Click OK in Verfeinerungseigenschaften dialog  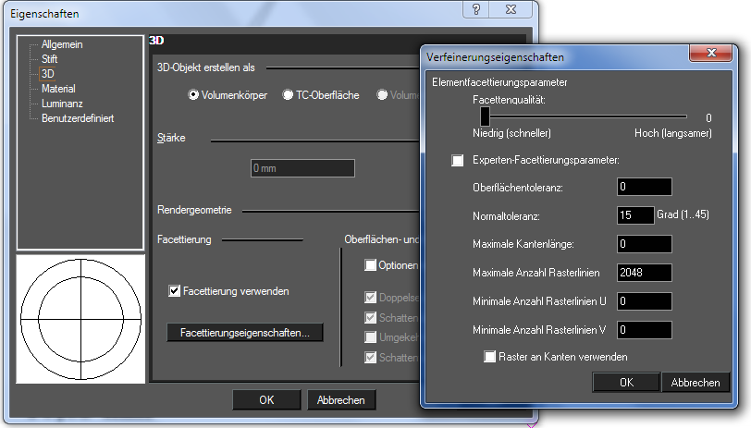626,383
